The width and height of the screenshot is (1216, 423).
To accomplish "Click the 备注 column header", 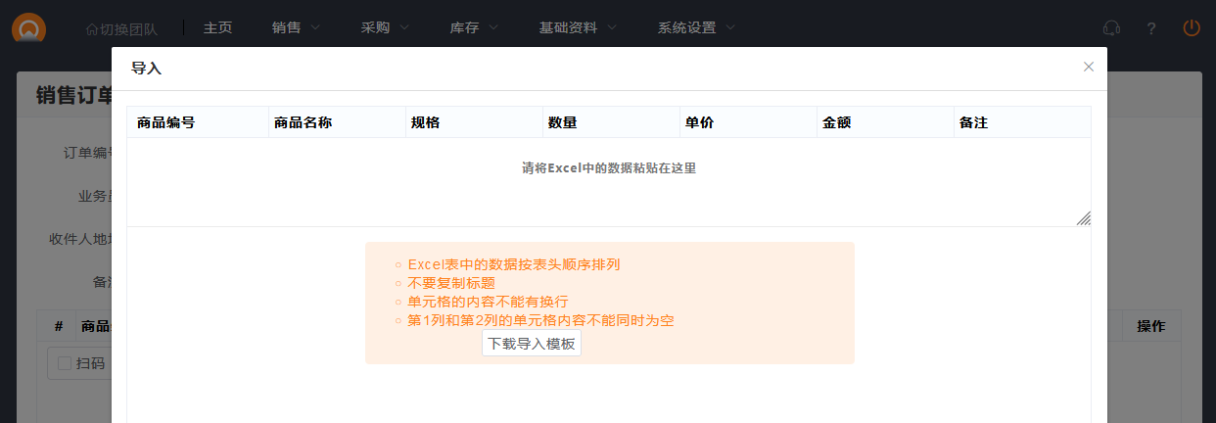I will [973, 122].
